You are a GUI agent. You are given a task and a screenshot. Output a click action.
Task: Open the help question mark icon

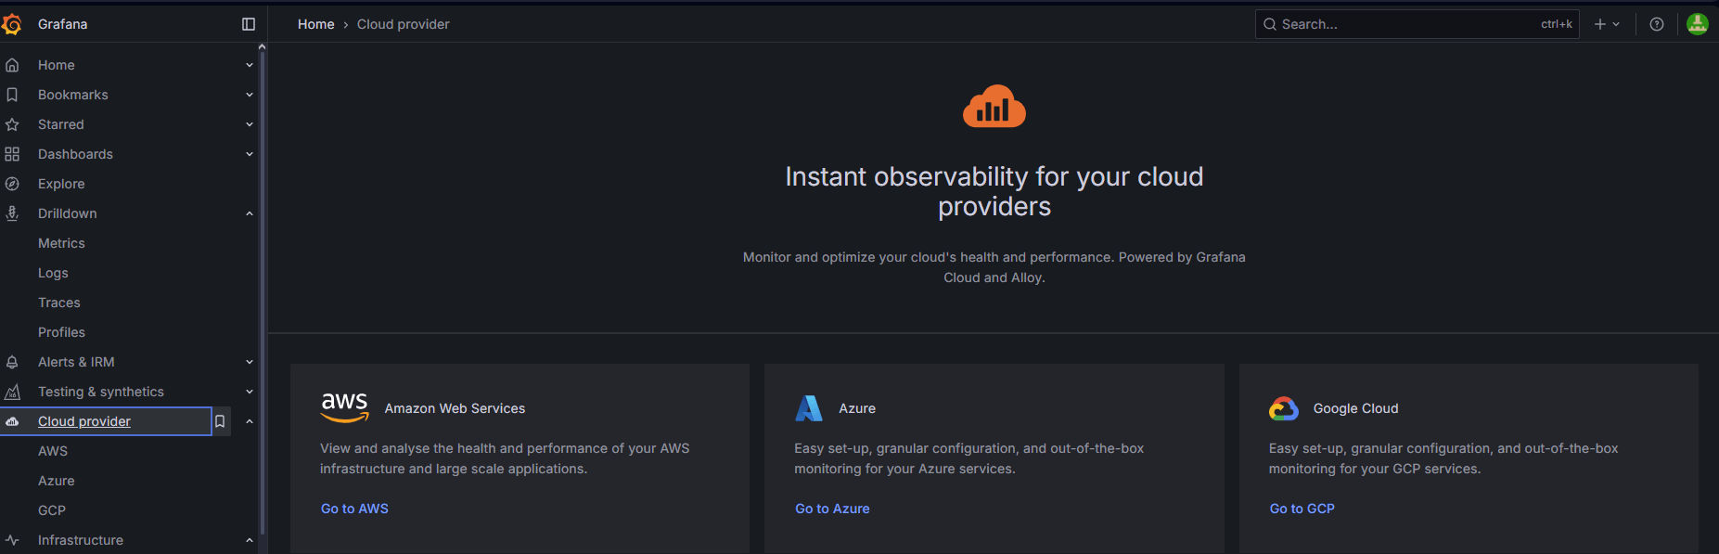pyautogui.click(x=1657, y=24)
